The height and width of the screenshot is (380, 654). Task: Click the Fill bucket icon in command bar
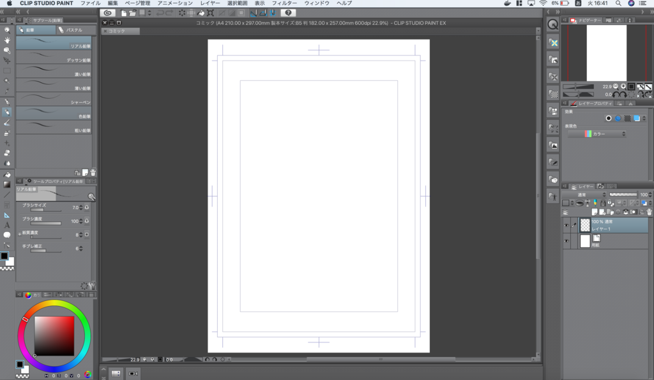(x=201, y=13)
